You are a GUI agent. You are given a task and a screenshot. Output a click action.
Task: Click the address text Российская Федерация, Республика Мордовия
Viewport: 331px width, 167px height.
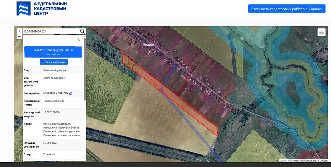tap(62, 130)
